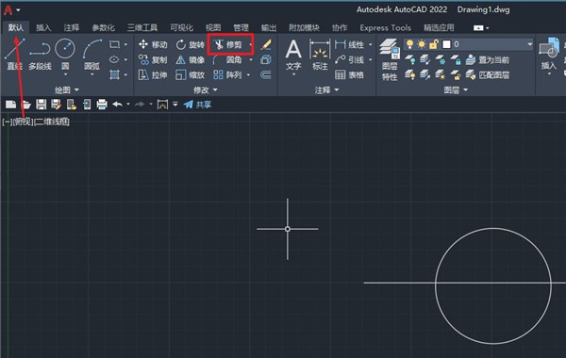Click the New drawing icon in quick access
This screenshot has height=358, width=566.
coord(10,105)
